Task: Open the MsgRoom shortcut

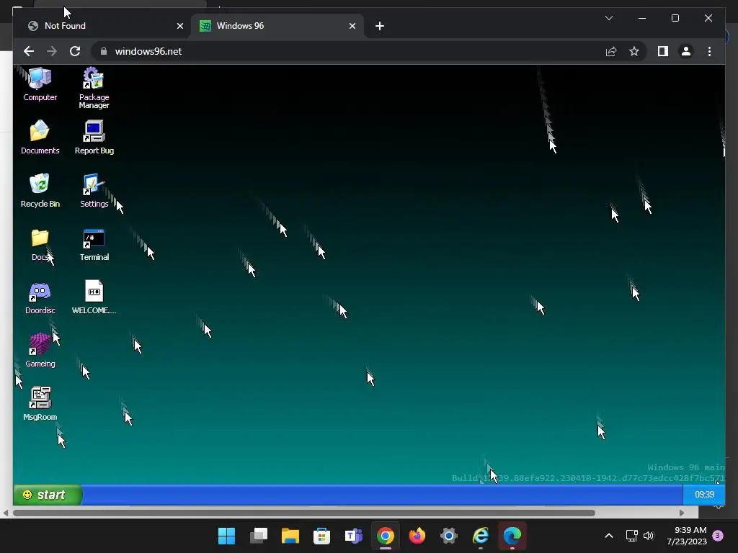Action: click(x=40, y=403)
